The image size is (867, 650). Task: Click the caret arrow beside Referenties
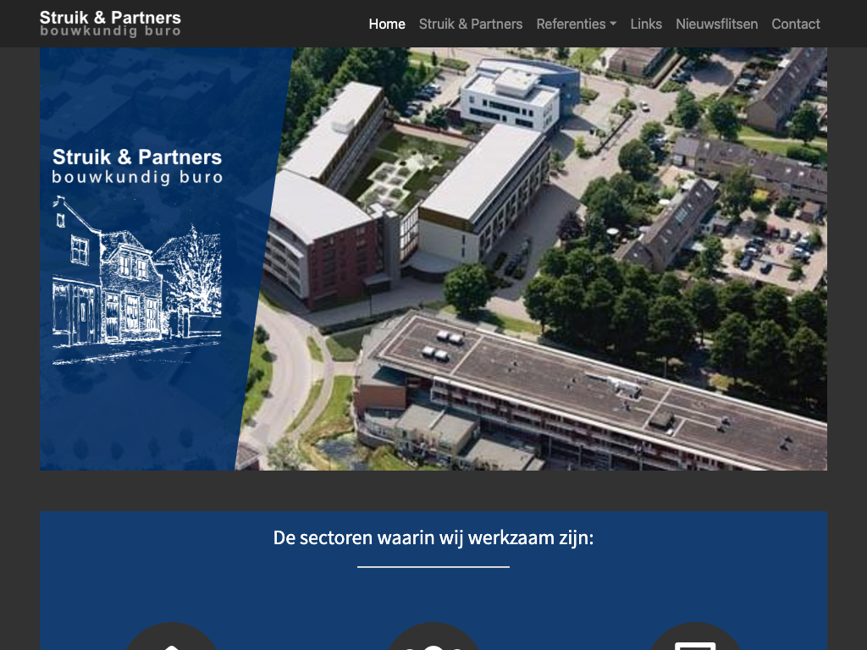(x=613, y=25)
